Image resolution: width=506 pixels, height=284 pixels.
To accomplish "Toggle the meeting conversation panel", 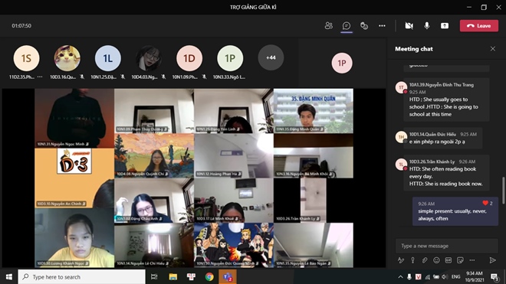I will [347, 26].
